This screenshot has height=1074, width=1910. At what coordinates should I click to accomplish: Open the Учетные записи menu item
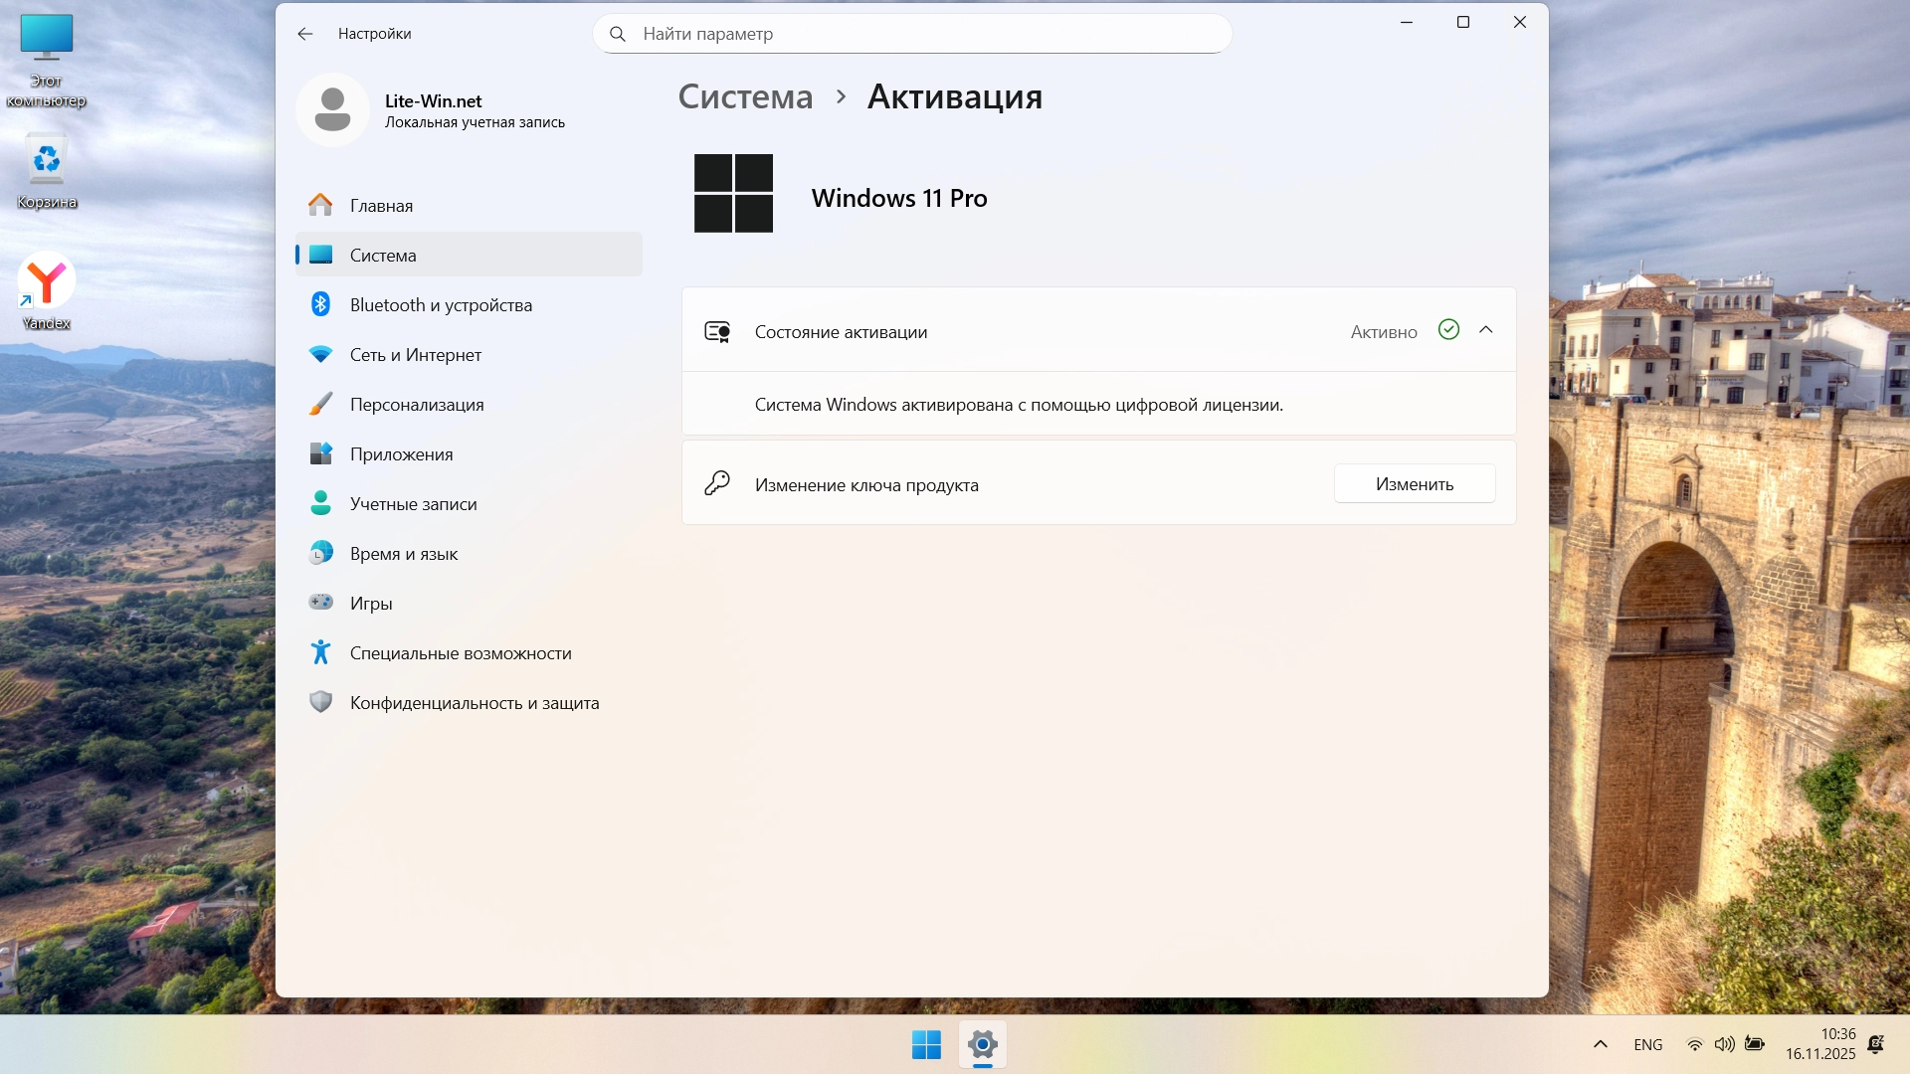click(x=413, y=504)
